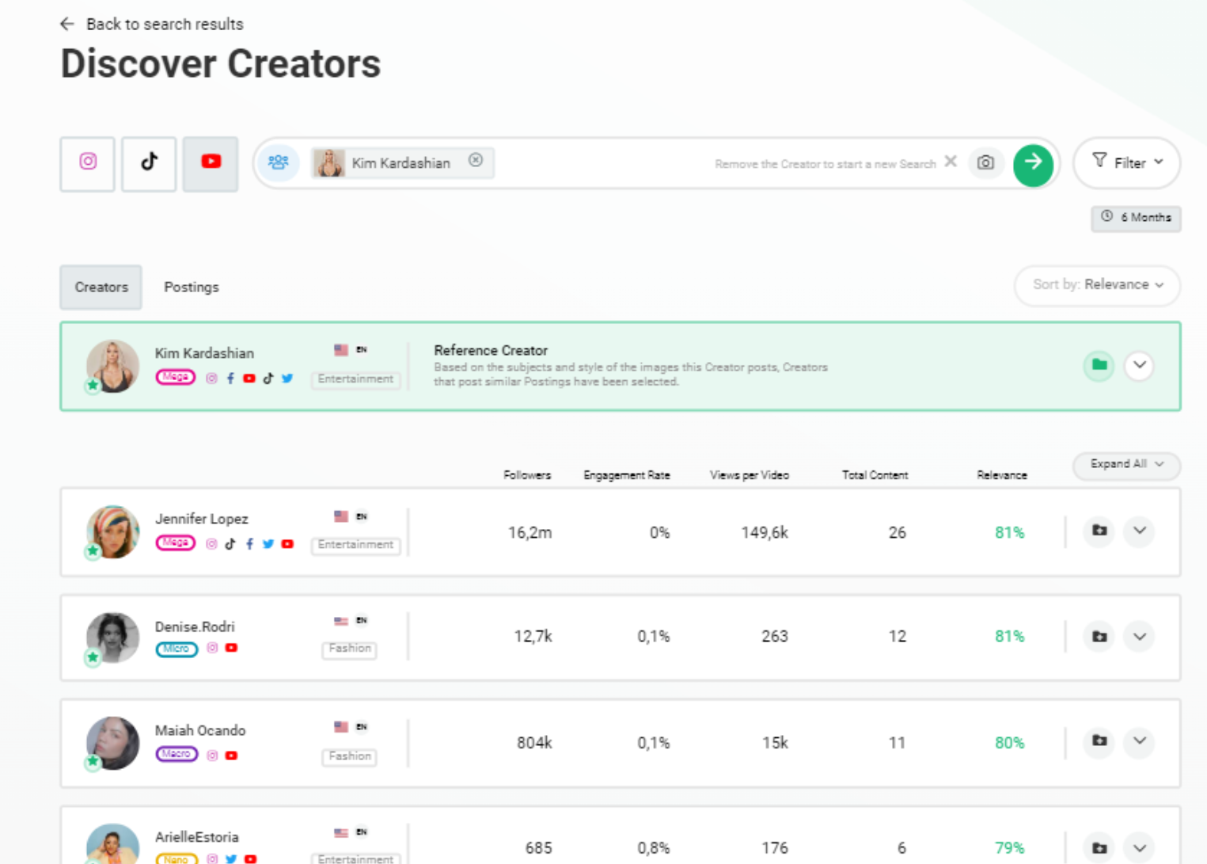Open Kim Kardashian's Instagram icon
The width and height of the screenshot is (1207, 864).
coord(211,379)
